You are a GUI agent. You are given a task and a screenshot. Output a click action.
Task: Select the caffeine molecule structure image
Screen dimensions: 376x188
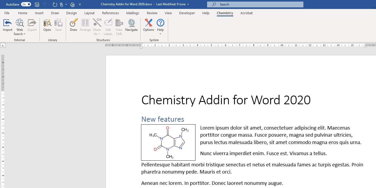click(168, 142)
